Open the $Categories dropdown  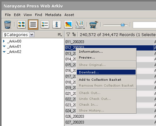[32, 35]
